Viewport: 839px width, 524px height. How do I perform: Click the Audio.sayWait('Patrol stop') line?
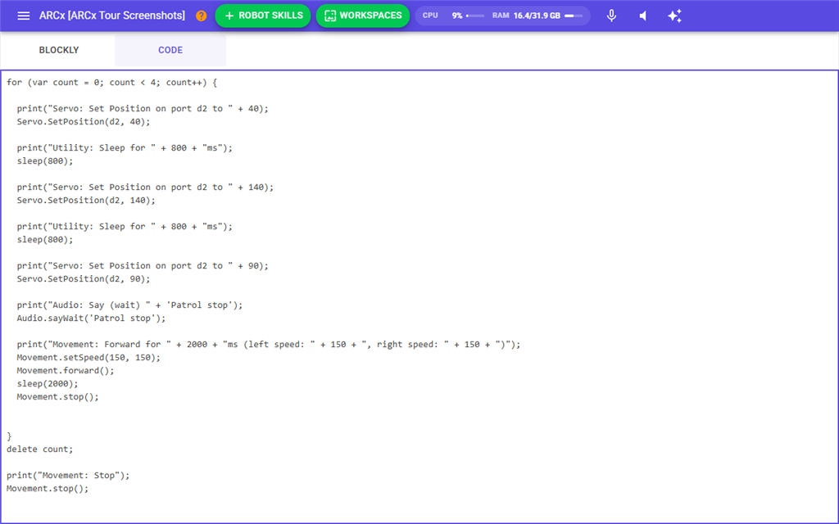pyautogui.click(x=91, y=318)
